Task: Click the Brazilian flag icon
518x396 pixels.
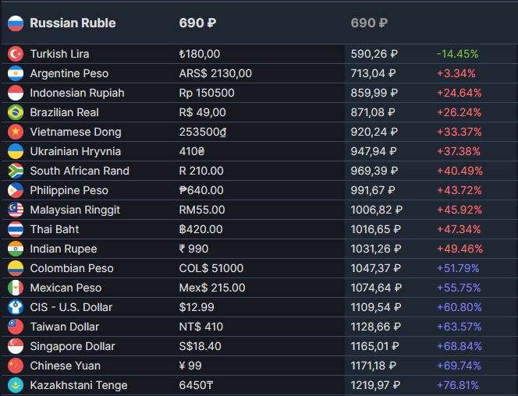Action: tap(16, 112)
